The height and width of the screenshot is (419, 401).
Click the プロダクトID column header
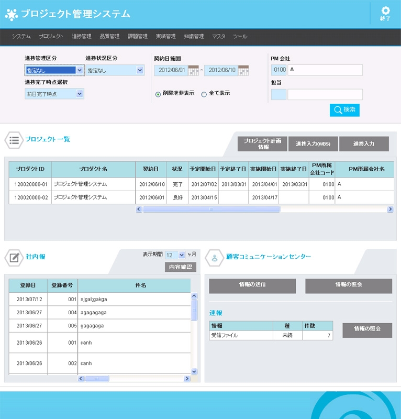click(30, 169)
